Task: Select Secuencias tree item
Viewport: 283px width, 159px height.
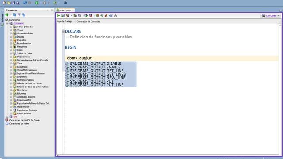Action: pyautogui.click(x=23, y=67)
